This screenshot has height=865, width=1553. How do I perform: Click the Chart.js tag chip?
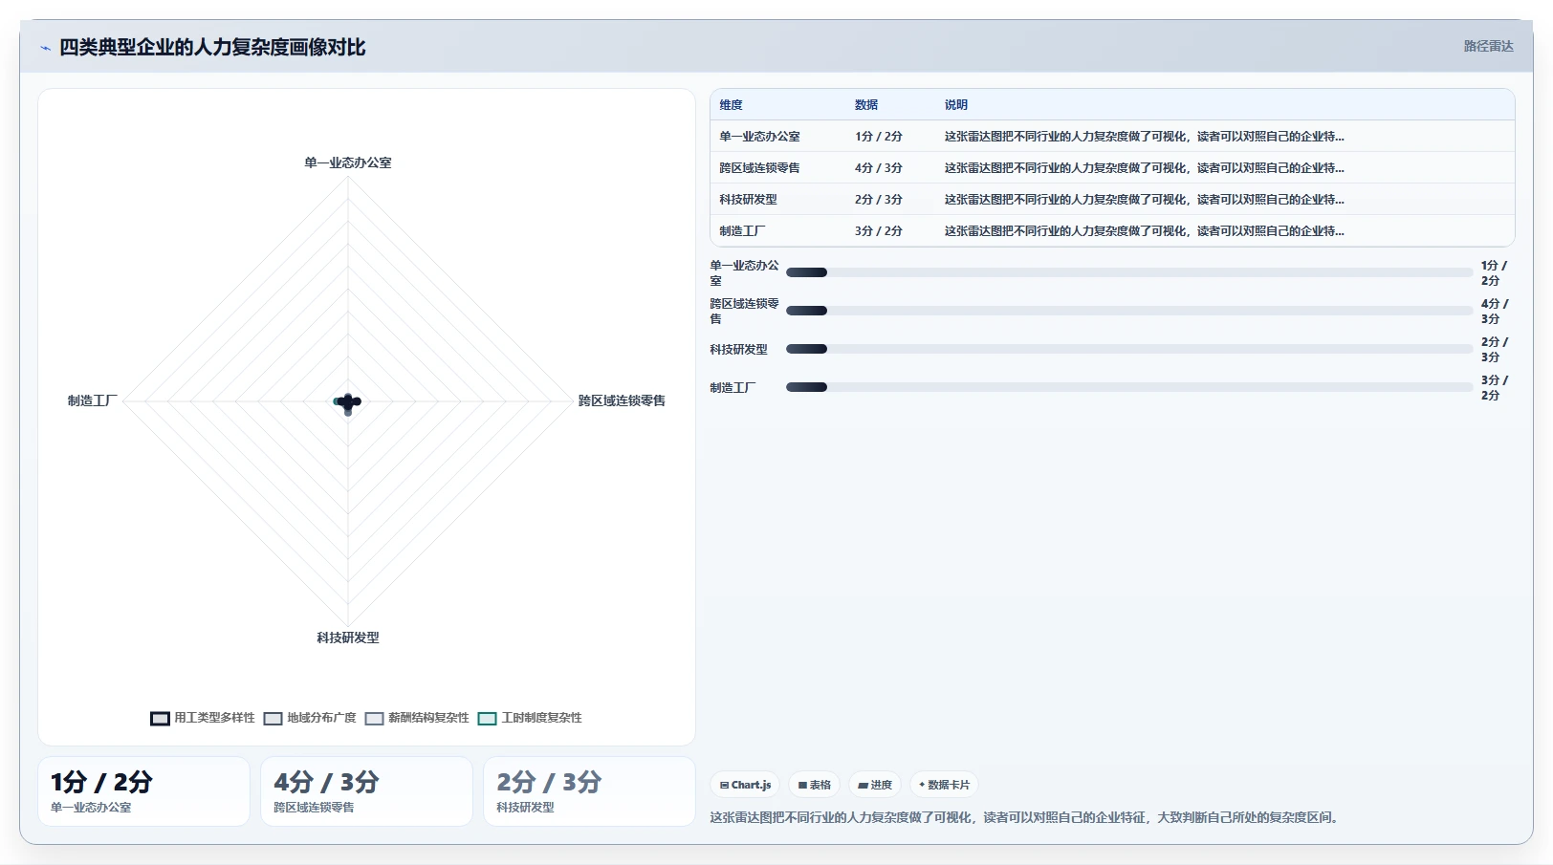(745, 785)
